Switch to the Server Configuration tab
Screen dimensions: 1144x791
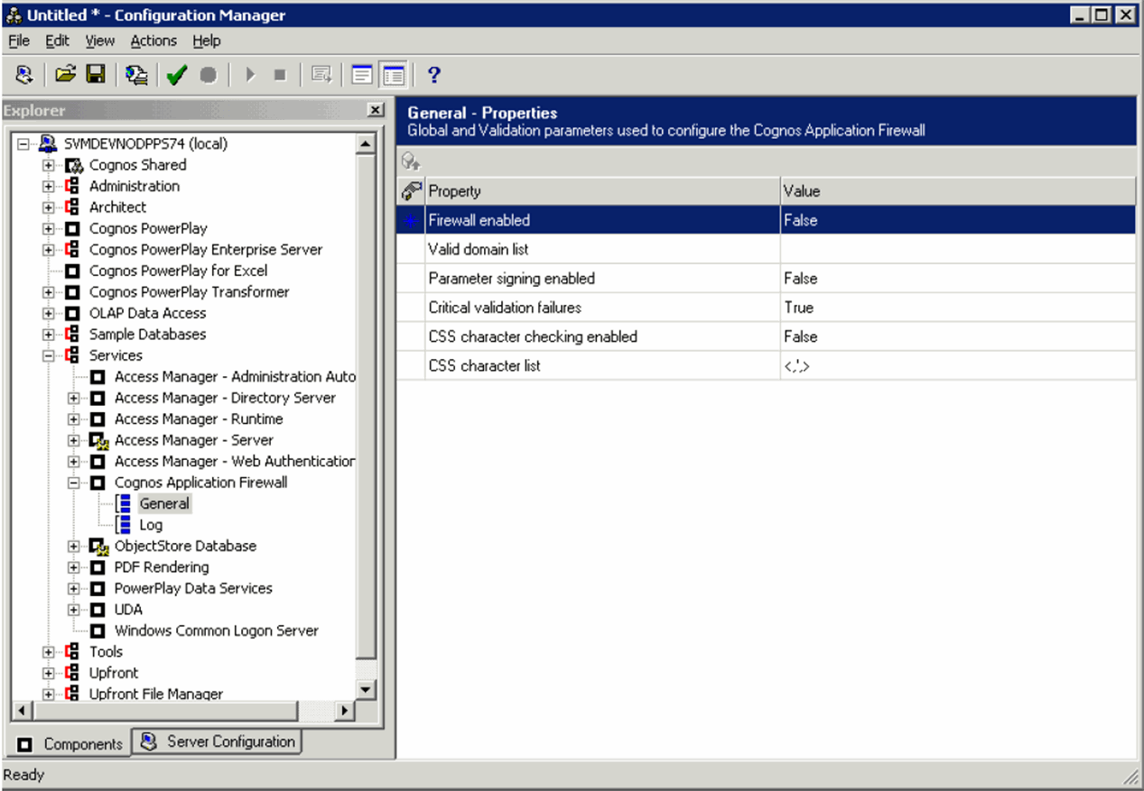coord(218,741)
